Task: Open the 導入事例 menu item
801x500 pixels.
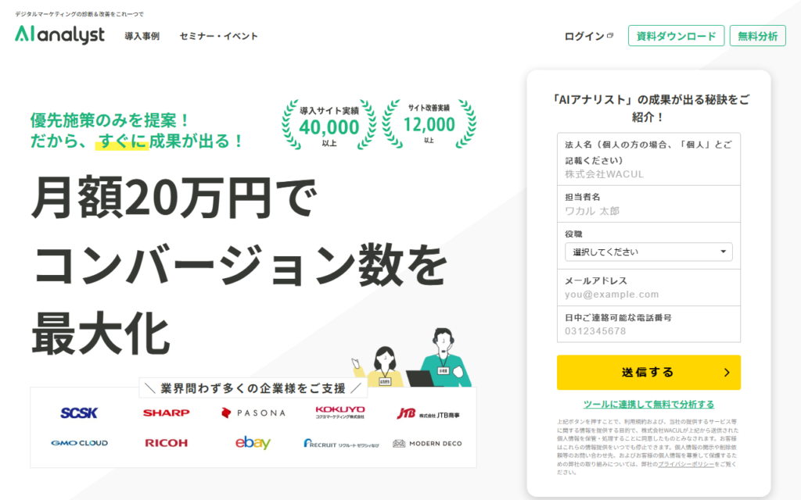Action: click(142, 36)
